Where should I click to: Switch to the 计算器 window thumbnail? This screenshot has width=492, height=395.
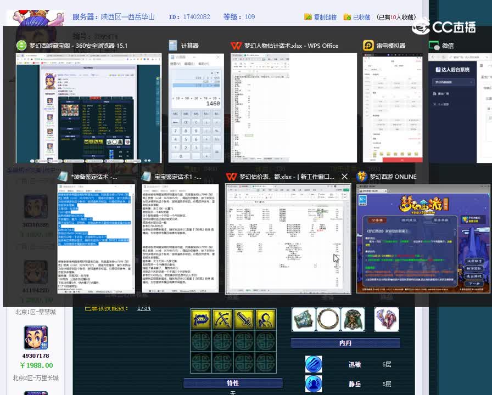(196, 108)
